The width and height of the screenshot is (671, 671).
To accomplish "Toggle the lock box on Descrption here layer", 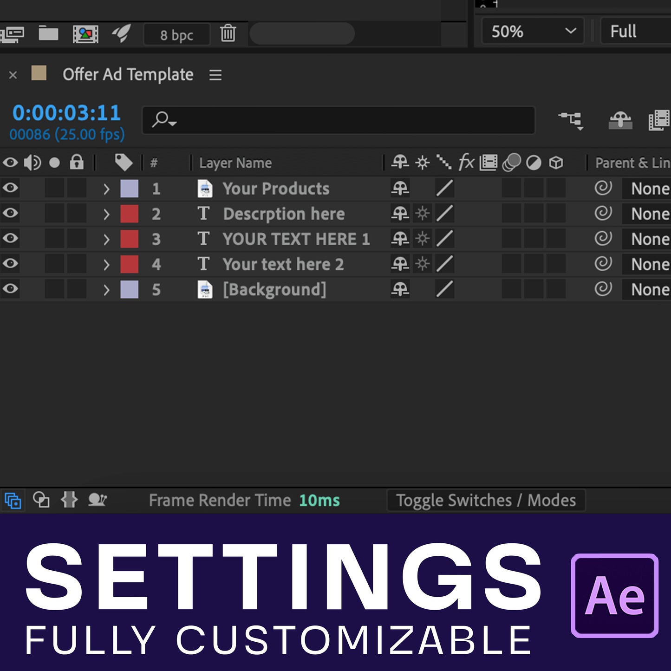I will click(x=77, y=214).
